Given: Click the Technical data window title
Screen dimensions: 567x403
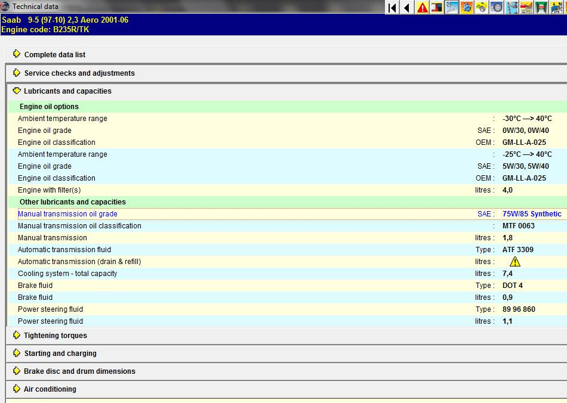Looking at the screenshot, I should click(x=35, y=7).
